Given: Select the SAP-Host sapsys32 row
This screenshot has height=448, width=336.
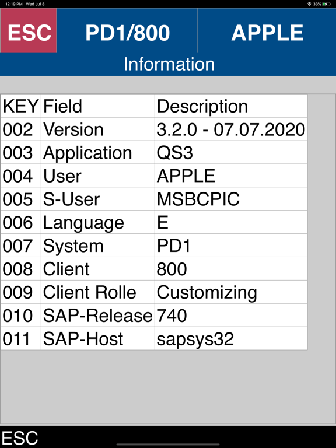Looking at the screenshot, I should tap(154, 338).
